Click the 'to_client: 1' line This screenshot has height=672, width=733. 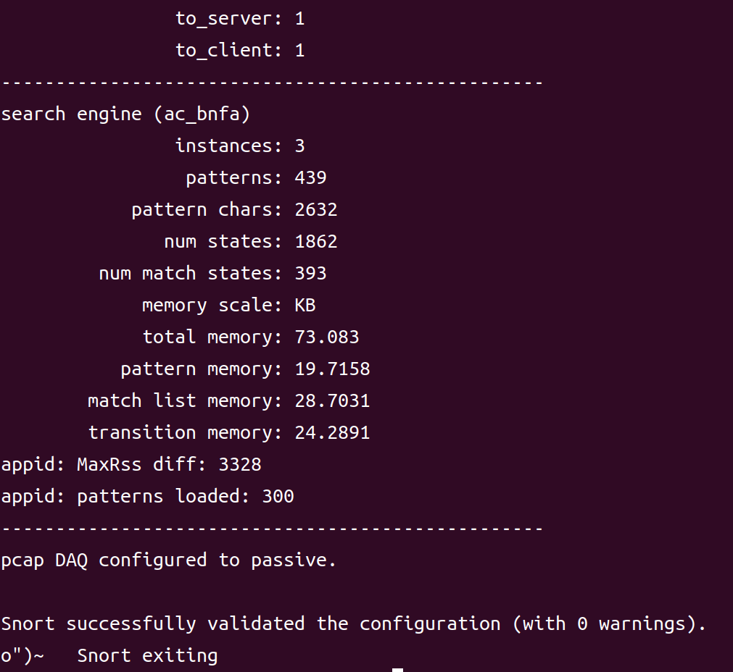point(240,51)
